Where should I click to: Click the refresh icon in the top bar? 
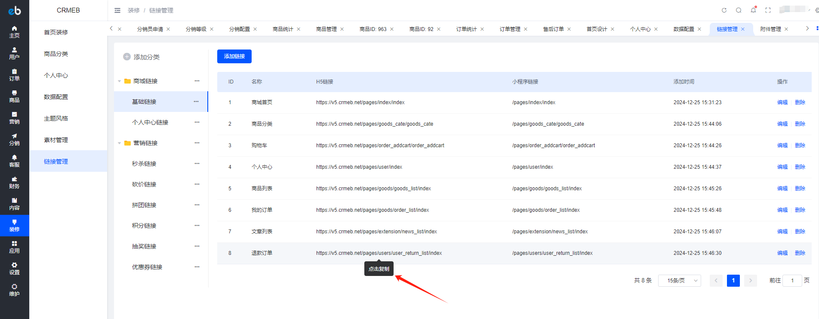[724, 10]
